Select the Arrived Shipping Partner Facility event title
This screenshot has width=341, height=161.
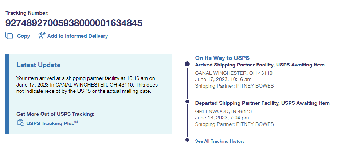(x=260, y=65)
